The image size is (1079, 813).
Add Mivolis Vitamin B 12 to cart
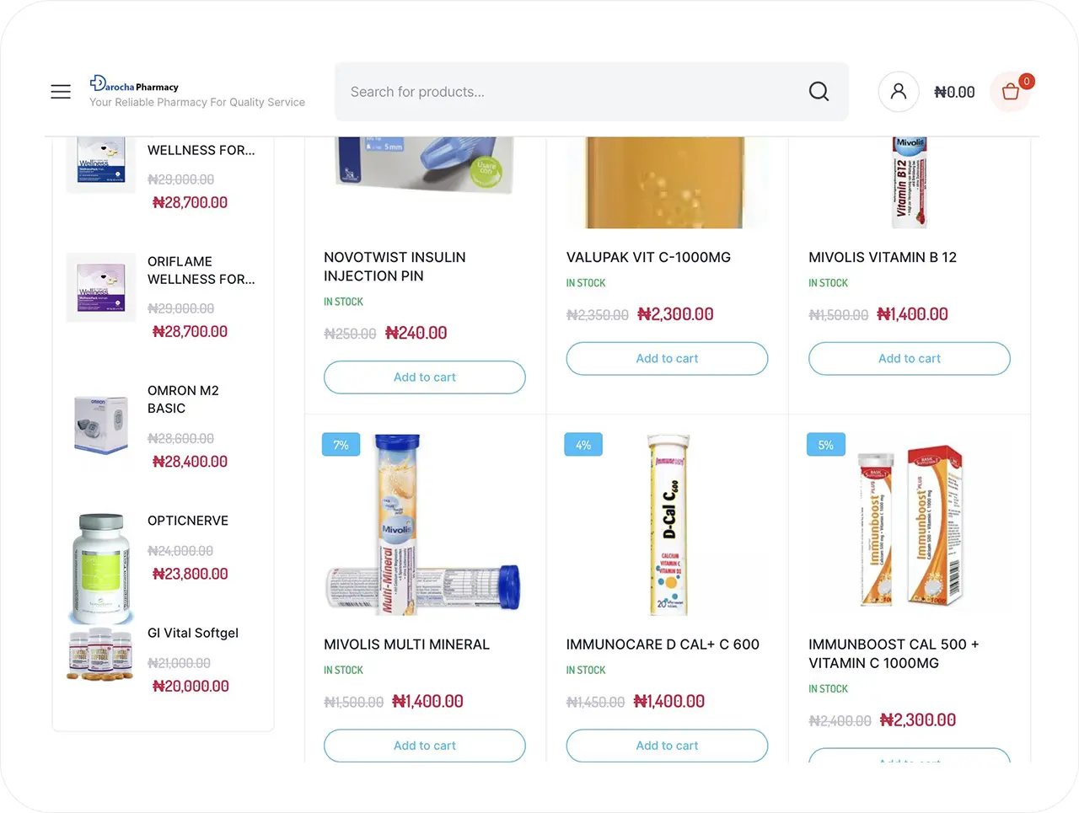tap(909, 359)
